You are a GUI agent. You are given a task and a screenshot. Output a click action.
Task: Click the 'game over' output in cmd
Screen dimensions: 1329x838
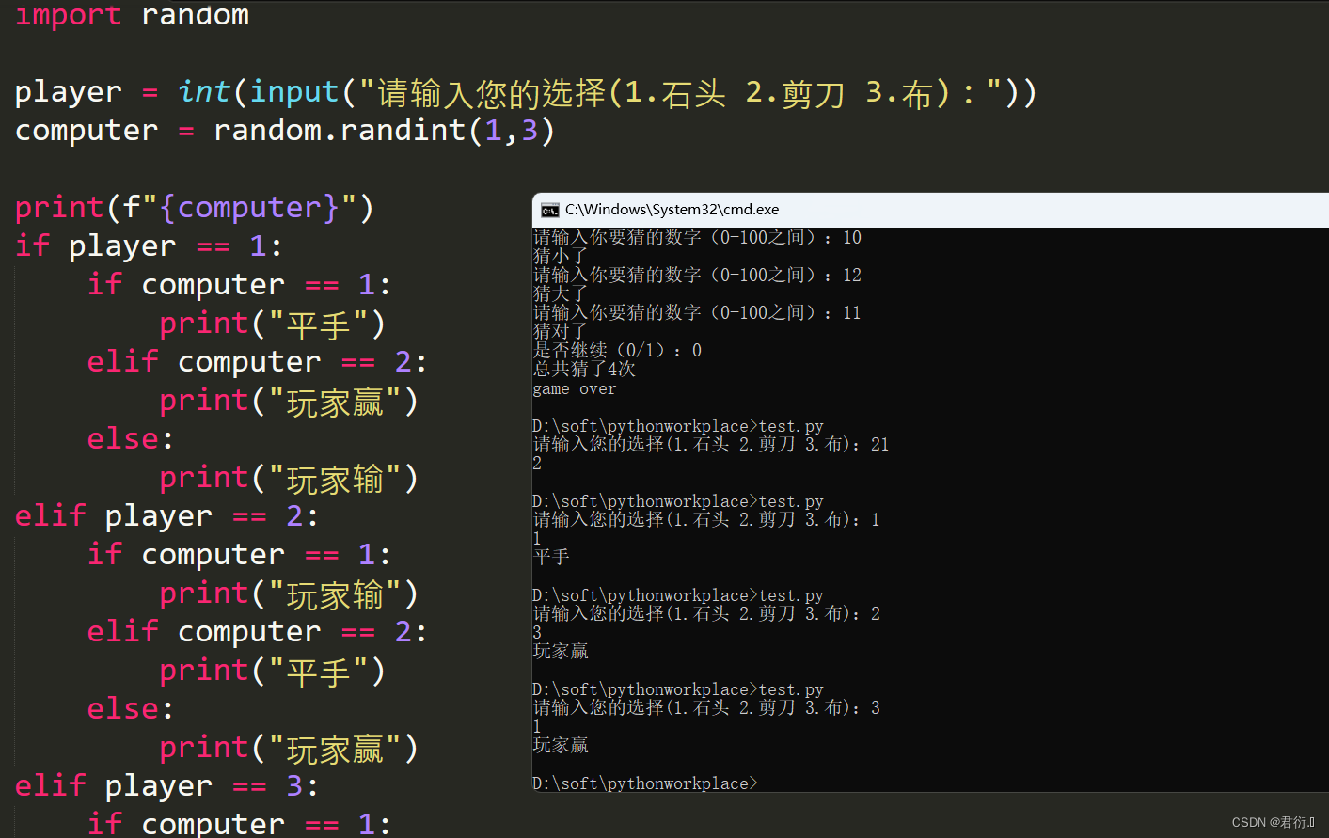[575, 388]
